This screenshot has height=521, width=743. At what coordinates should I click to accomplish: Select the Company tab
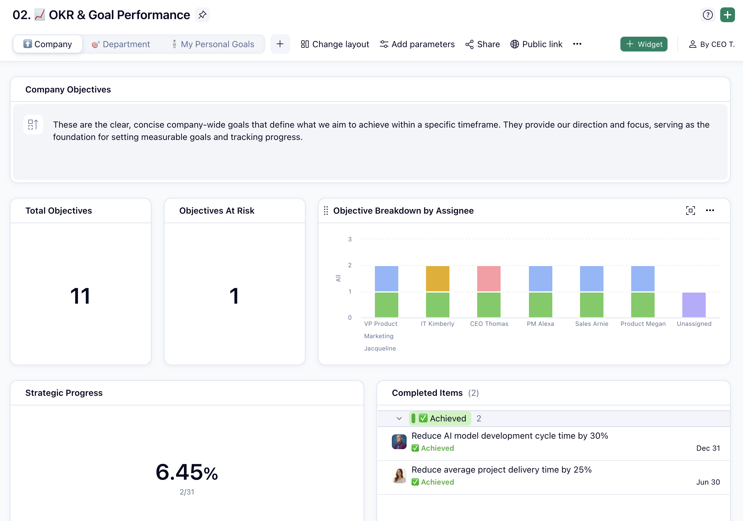(x=47, y=44)
